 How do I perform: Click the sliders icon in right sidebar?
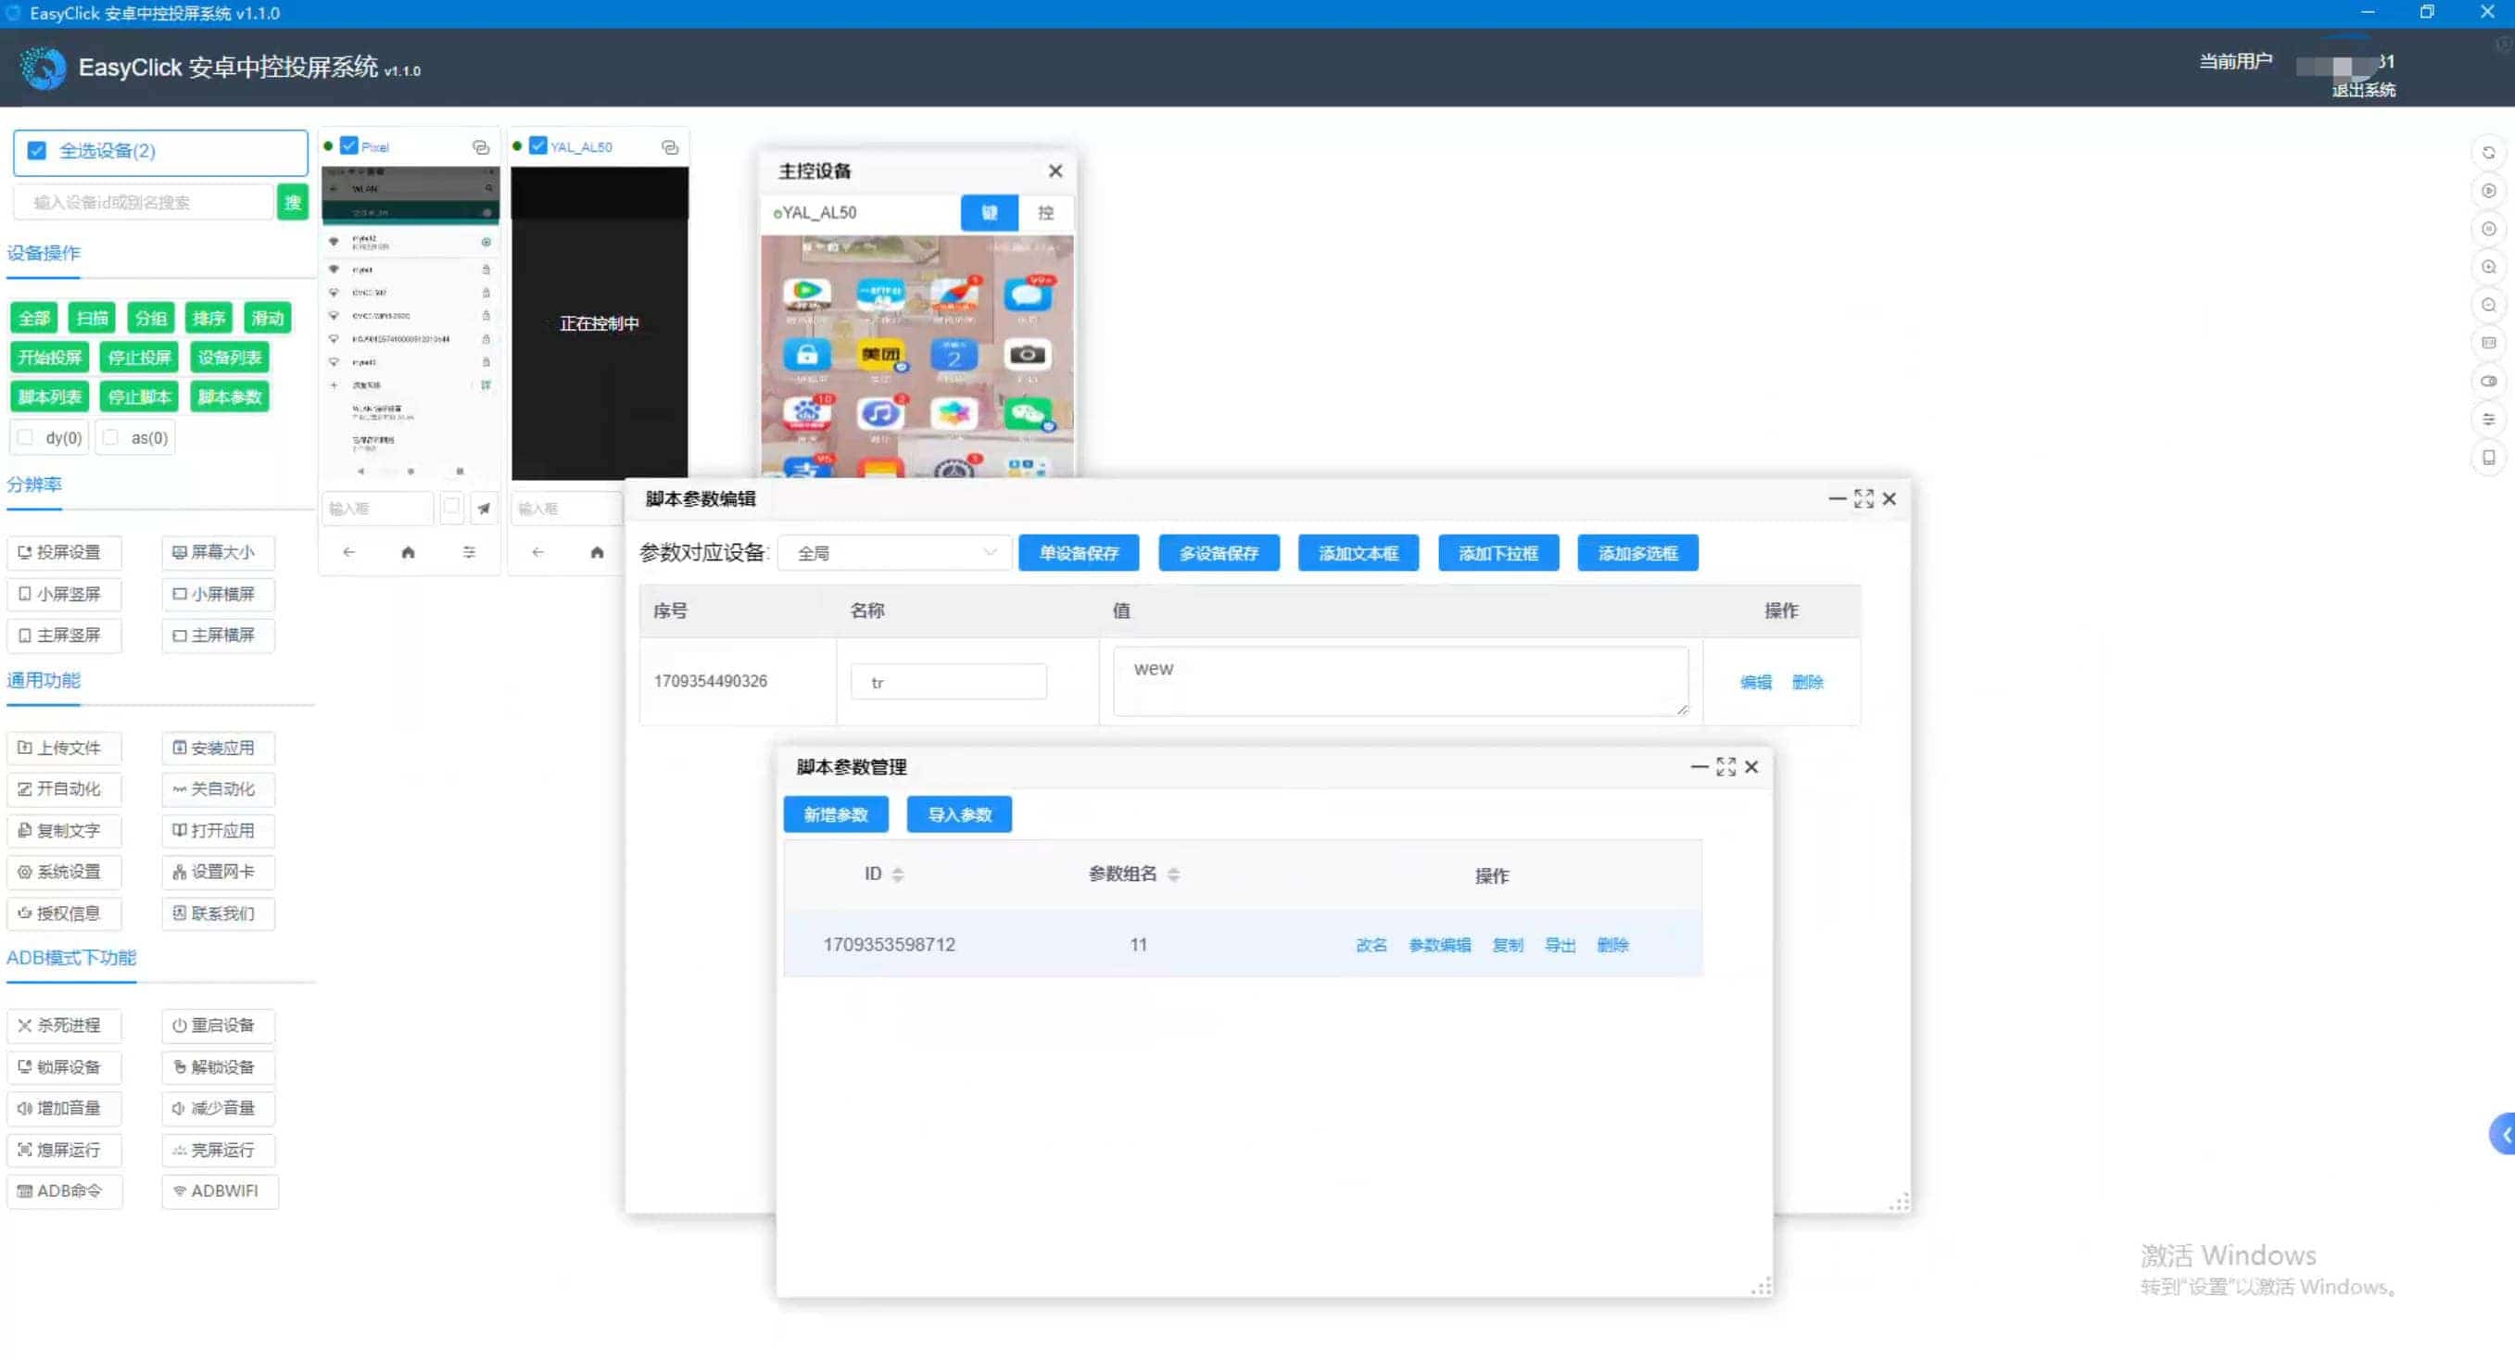pyautogui.click(x=2487, y=420)
